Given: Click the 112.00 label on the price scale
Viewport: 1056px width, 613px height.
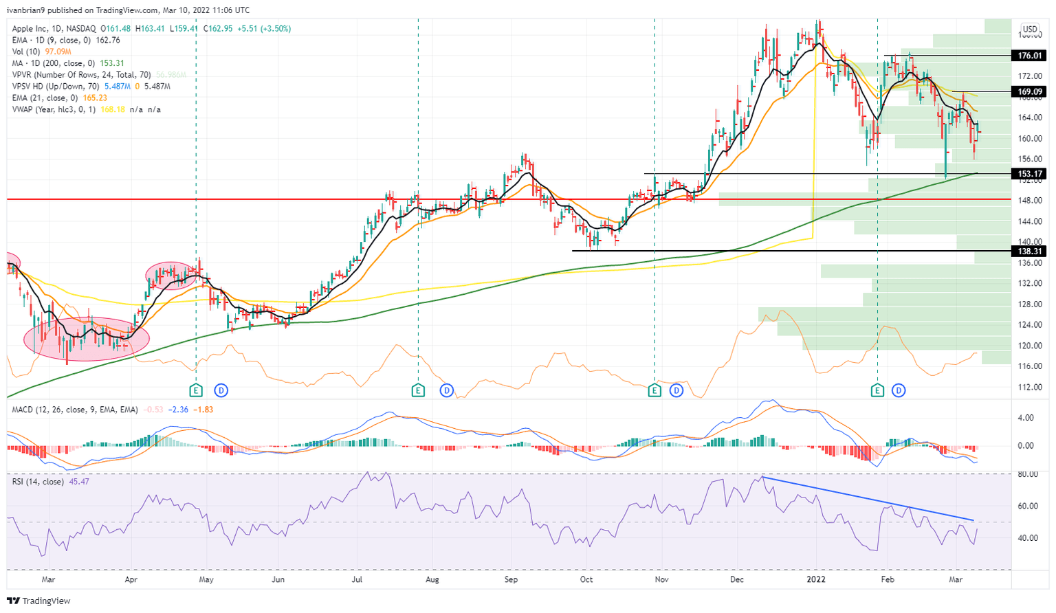Looking at the screenshot, I should pyautogui.click(x=1029, y=388).
